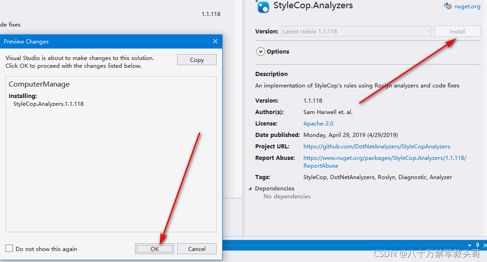Click the 'No dependencies' text
The height and width of the screenshot is (262, 487).
[287, 196]
